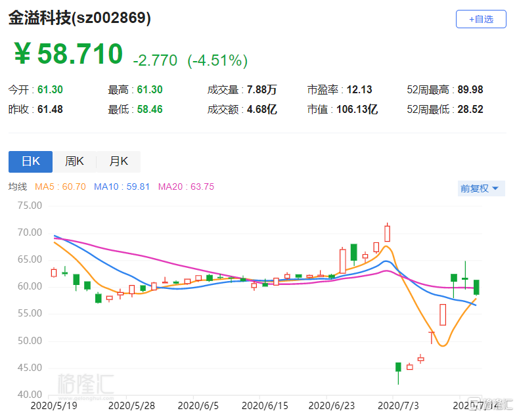Select 今开 value 61.30
The width and height of the screenshot is (517, 415).
coord(50,90)
